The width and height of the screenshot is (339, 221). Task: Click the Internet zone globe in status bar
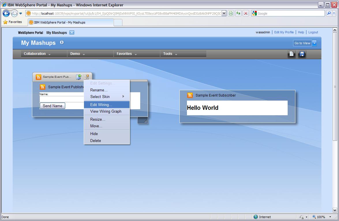coord(256,217)
